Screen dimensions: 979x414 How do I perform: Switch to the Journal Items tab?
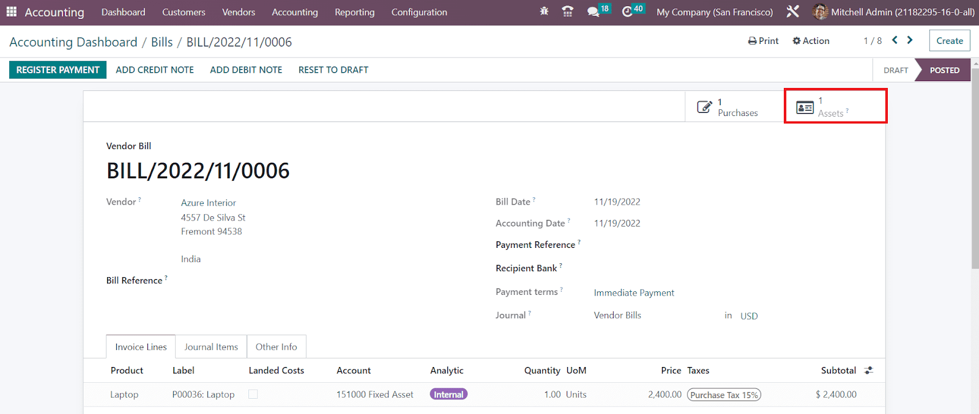pyautogui.click(x=211, y=347)
